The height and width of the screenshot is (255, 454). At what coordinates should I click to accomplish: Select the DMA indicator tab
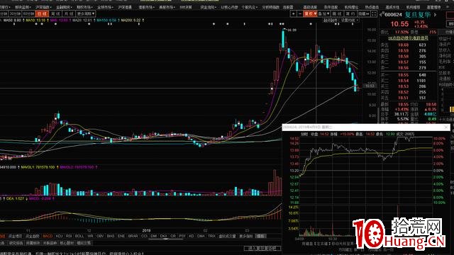pos(201,236)
